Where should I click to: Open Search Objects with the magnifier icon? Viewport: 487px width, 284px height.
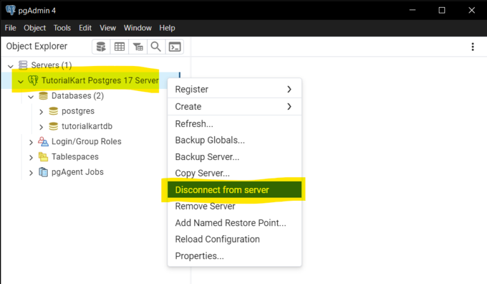click(x=155, y=46)
